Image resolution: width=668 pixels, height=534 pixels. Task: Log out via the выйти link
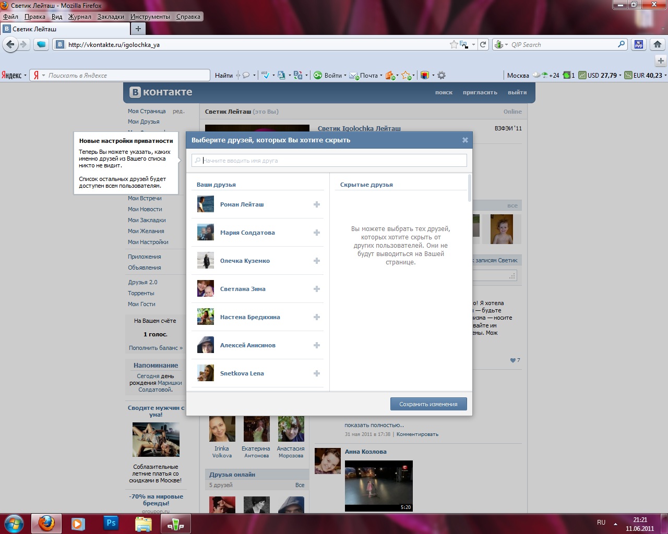point(517,92)
